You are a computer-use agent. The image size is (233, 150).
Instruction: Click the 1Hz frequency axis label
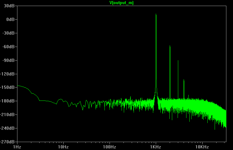coord(17,147)
